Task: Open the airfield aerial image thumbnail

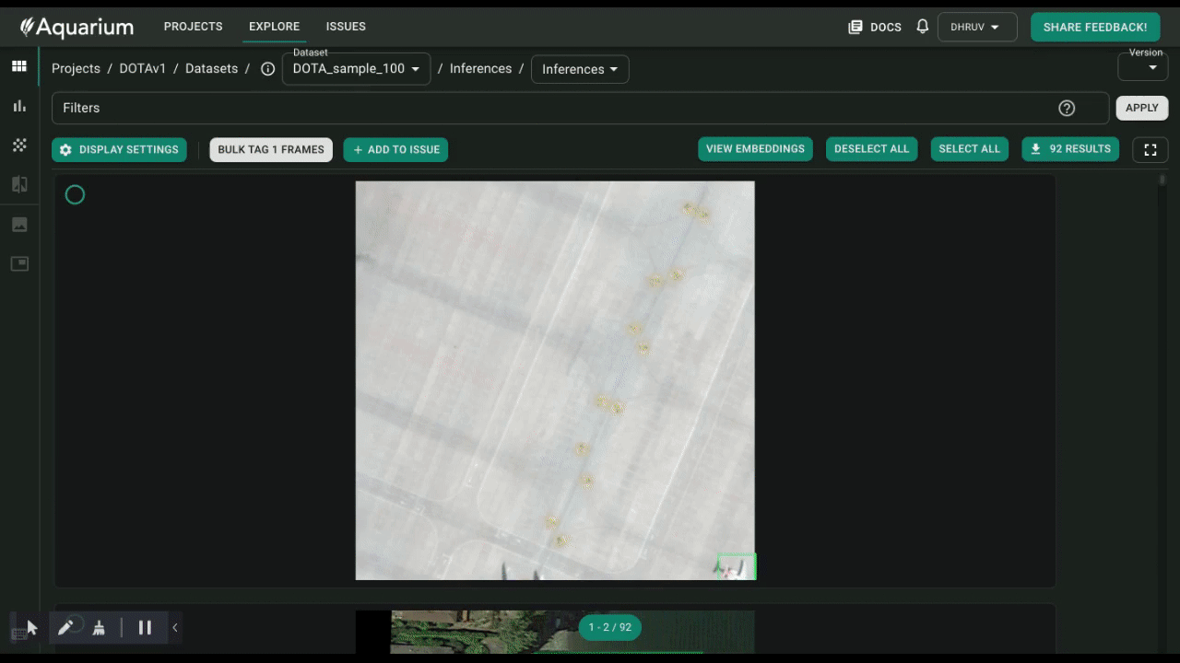Action: 555,380
